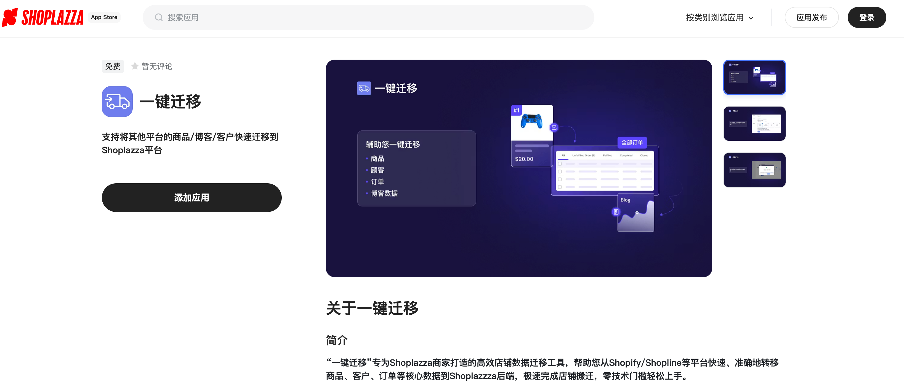
Task: Expand 按类别浏览应用 dropdown
Action: pyautogui.click(x=719, y=18)
